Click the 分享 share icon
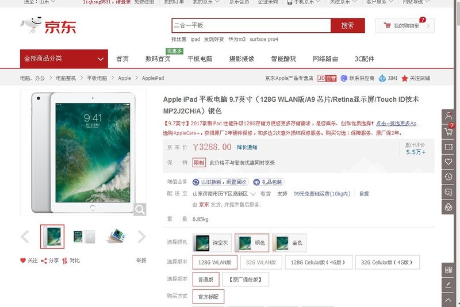This screenshot has width=460, height=307. [44, 260]
